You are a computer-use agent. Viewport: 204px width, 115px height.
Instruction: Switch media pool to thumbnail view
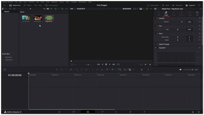pos(48,9)
